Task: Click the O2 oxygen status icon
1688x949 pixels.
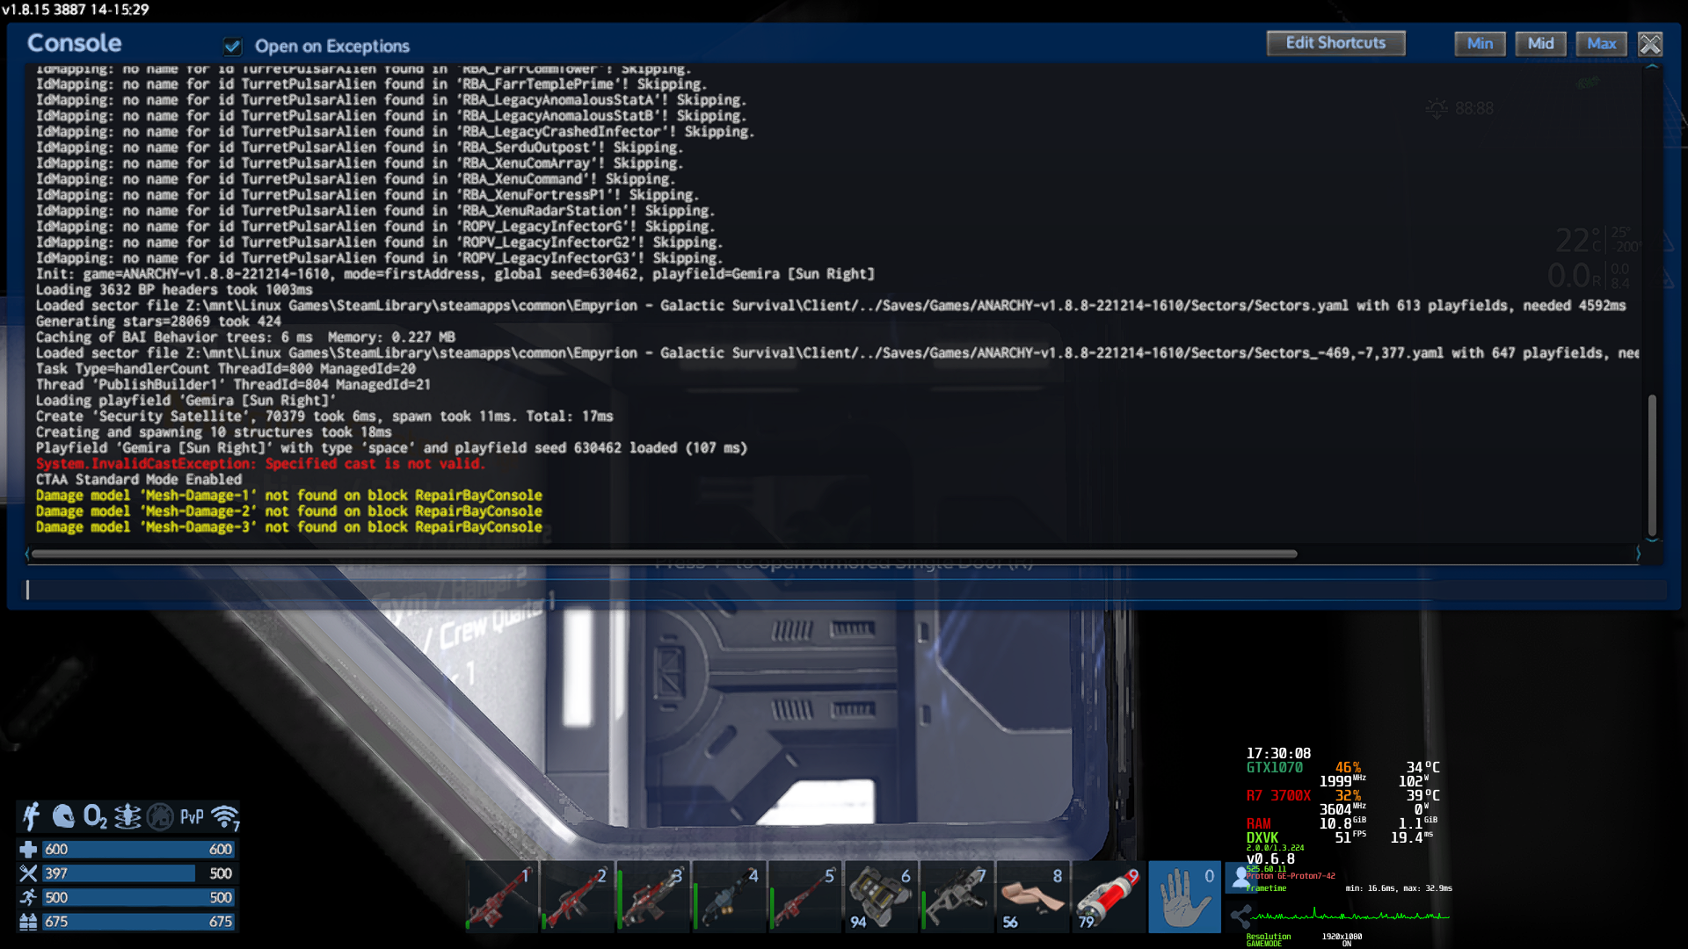Action: 95,816
